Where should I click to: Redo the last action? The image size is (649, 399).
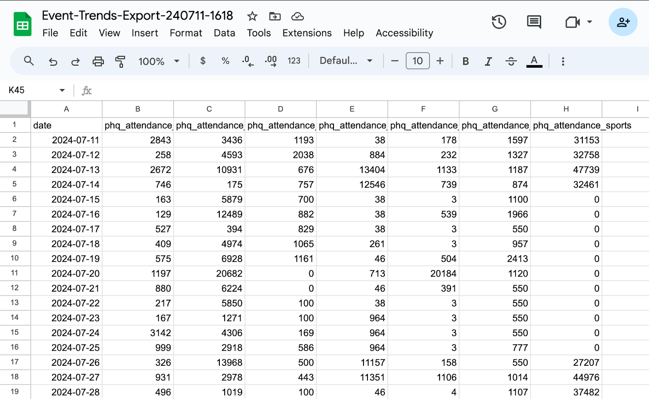75,62
